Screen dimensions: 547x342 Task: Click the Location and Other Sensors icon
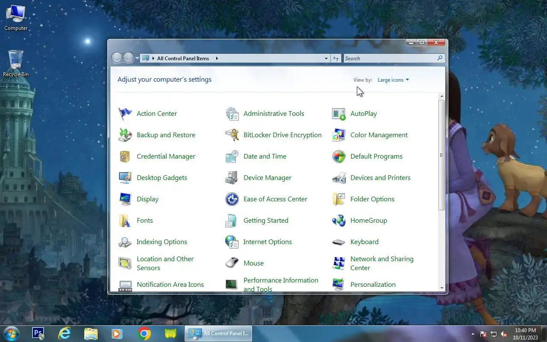pos(125,263)
